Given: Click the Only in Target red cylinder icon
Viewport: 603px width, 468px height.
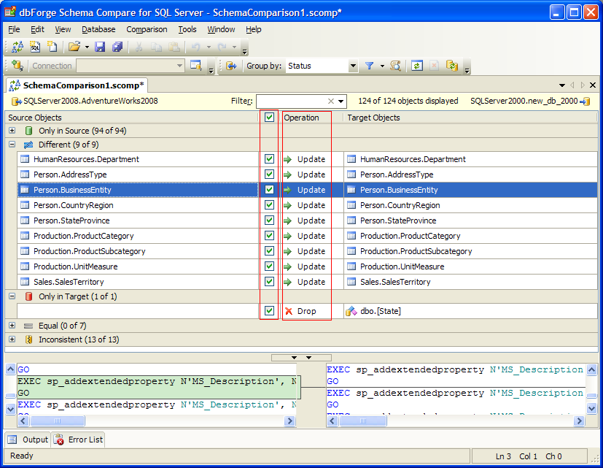Looking at the screenshot, I should pos(28,296).
